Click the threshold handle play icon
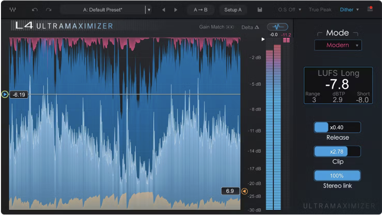382x215 pixels. pyautogui.click(x=5, y=94)
